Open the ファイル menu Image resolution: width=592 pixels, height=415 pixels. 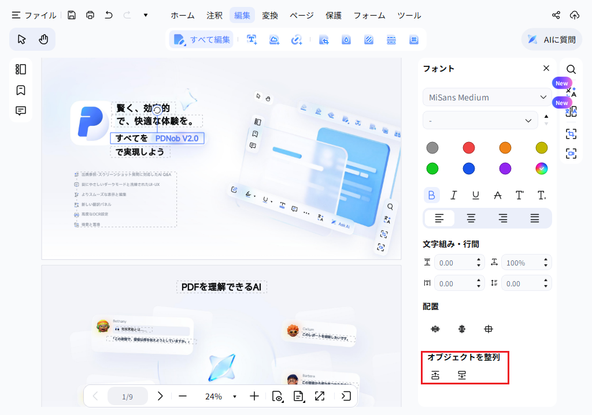[34, 15]
